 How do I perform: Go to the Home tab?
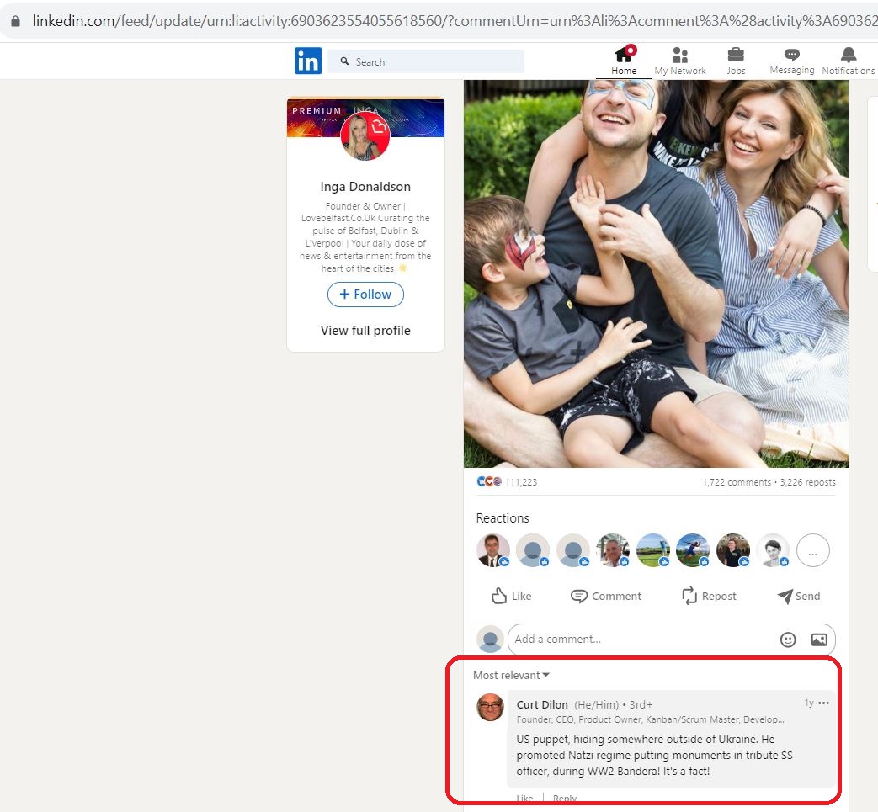(x=624, y=61)
